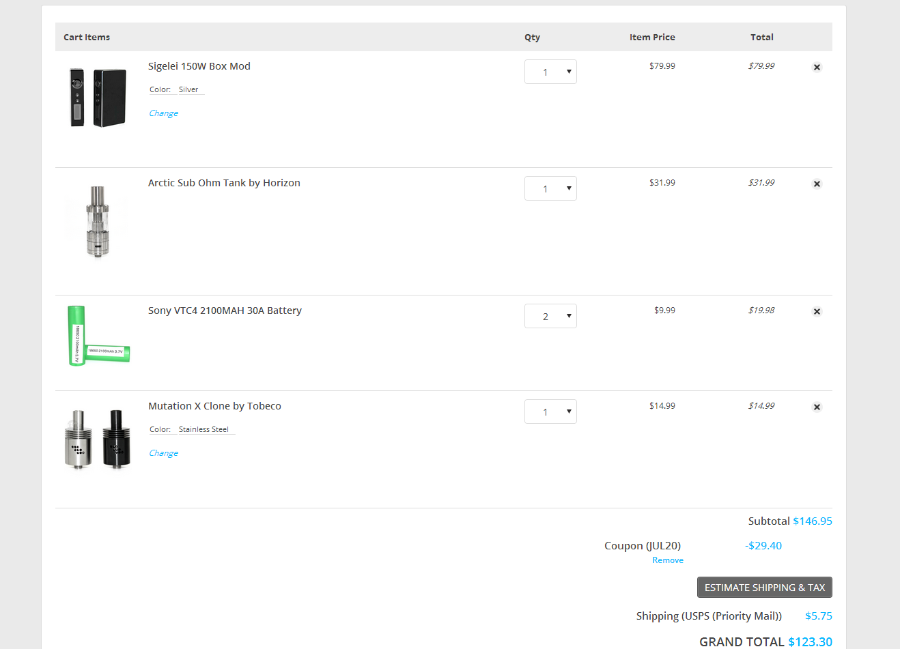Image resolution: width=900 pixels, height=649 pixels.
Task: Select the Coupon (JUL20) label
Action: [643, 546]
